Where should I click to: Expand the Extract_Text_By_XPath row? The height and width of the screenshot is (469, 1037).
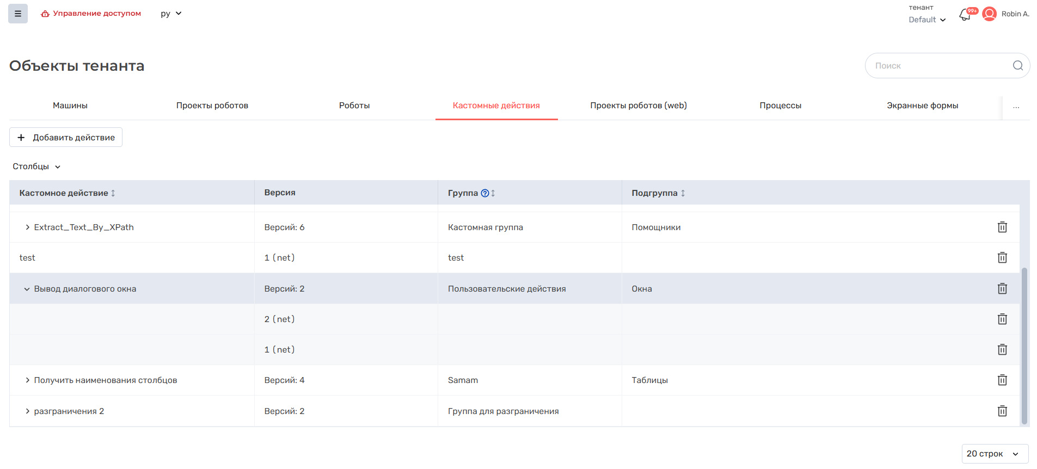[x=27, y=227]
